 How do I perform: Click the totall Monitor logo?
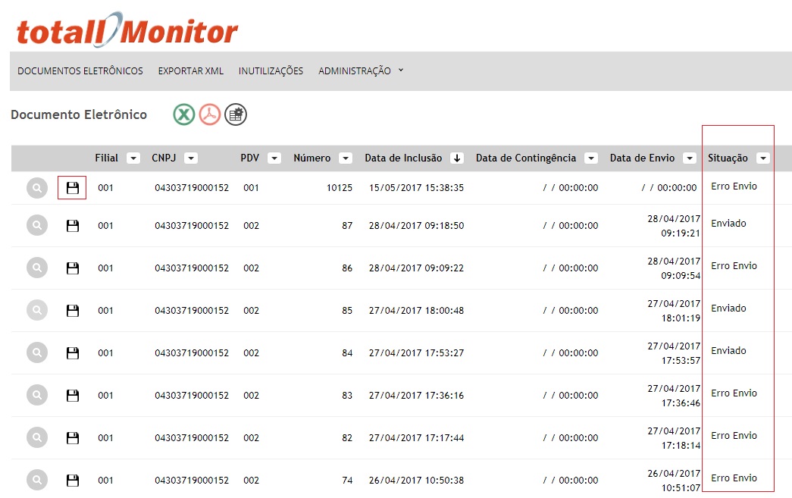127,30
